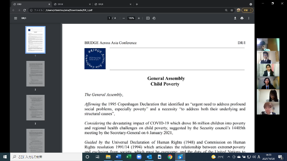Go forward in browser history
The height and width of the screenshot is (161, 287).
click(19, 10)
